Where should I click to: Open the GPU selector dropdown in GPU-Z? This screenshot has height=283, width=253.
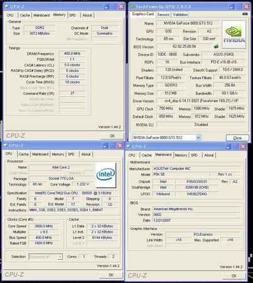198,138
